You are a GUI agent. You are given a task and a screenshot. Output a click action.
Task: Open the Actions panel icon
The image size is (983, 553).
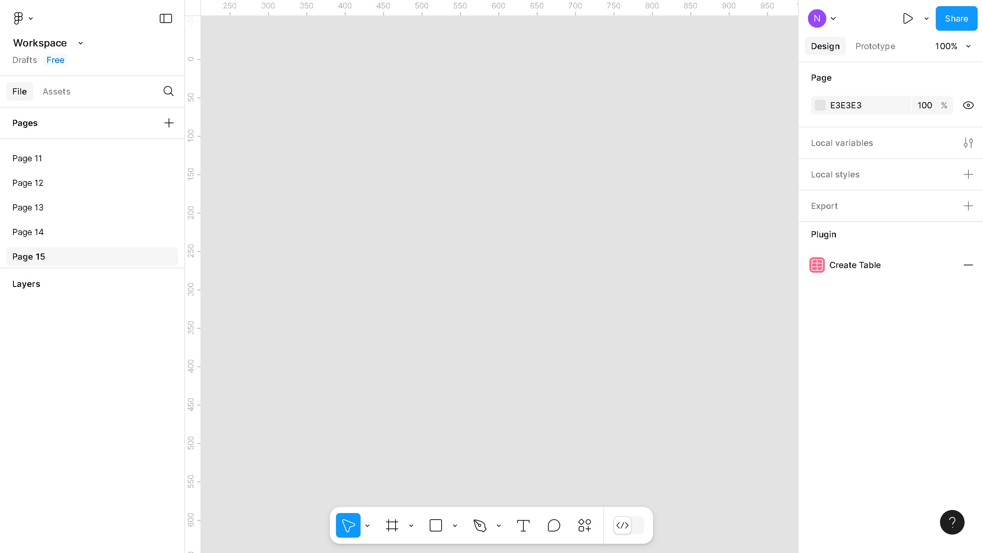click(584, 525)
